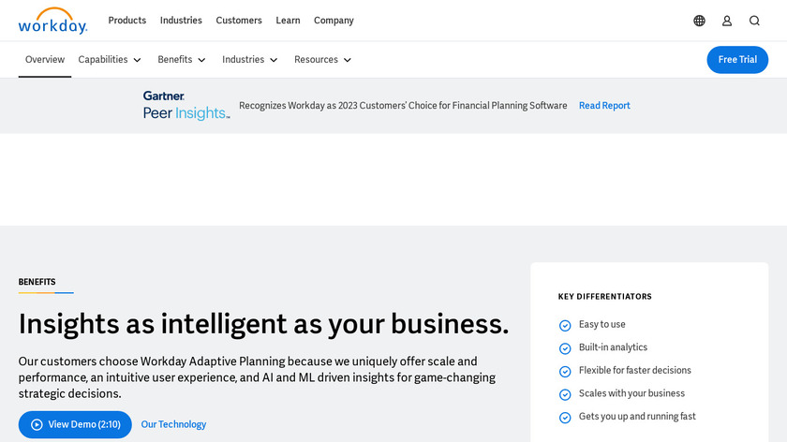The height and width of the screenshot is (442, 787).
Task: Click the Free Trial button
Action: tap(737, 60)
